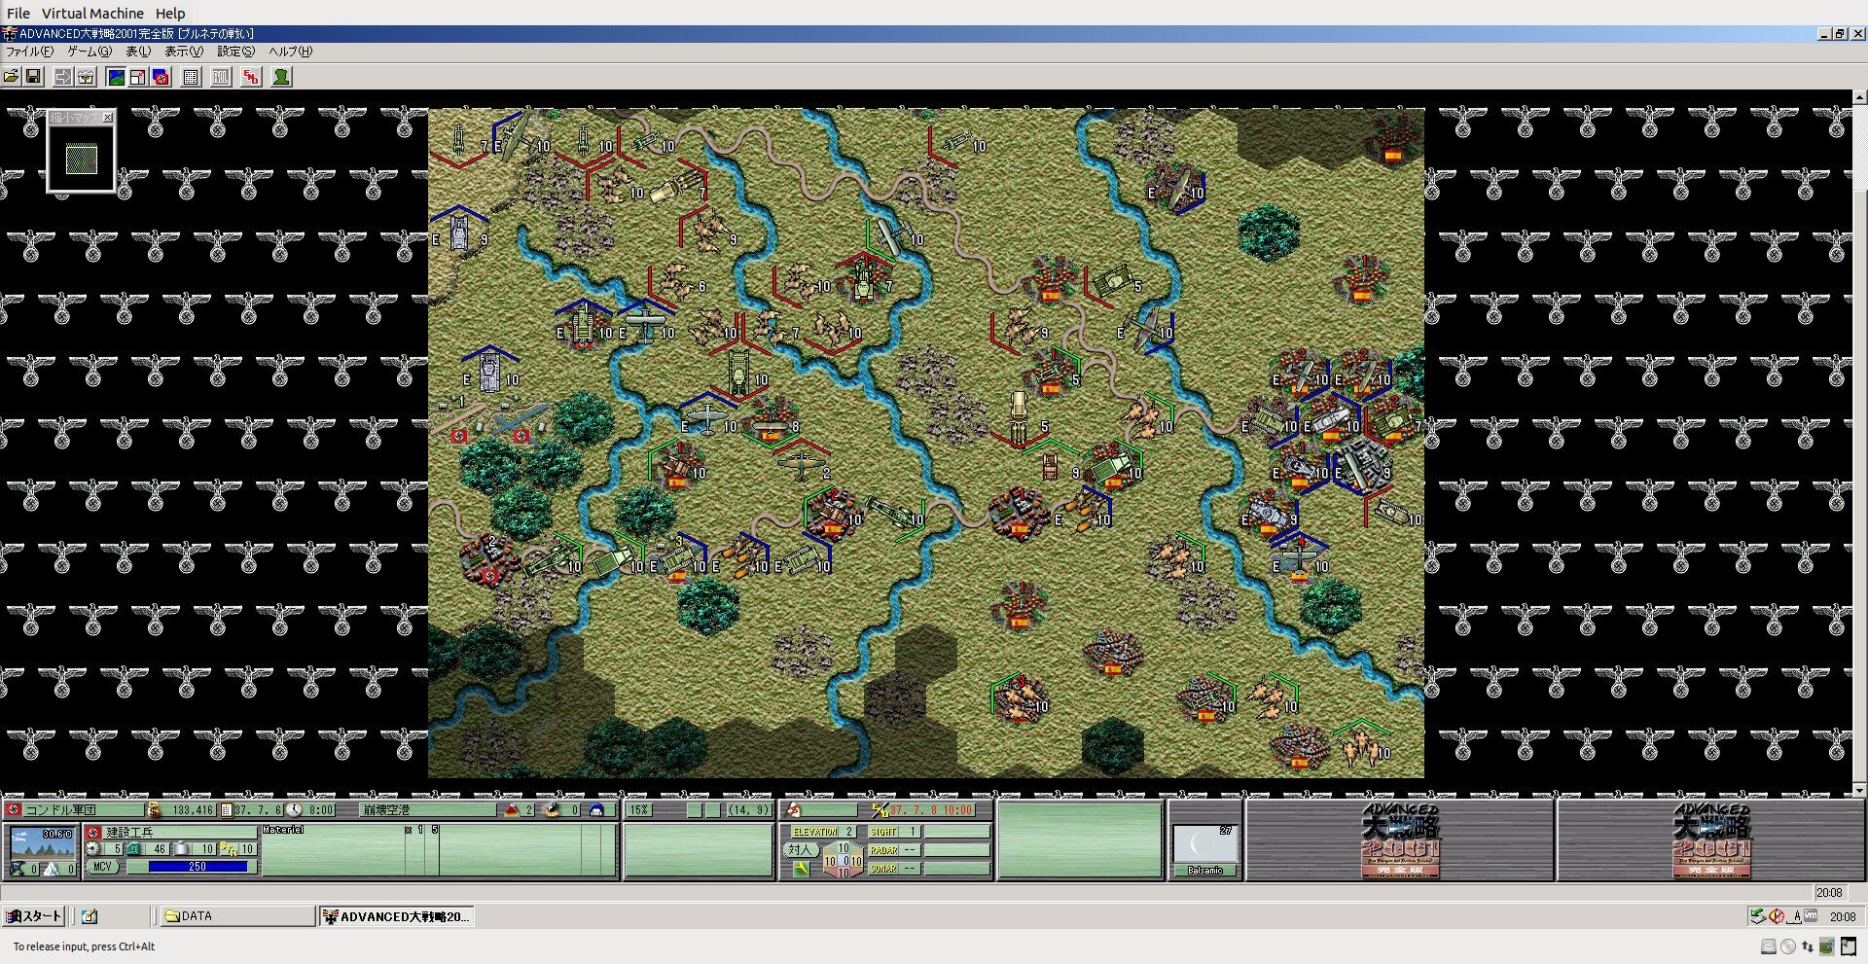Click the VM network activity arrows icon

pyautogui.click(x=1808, y=946)
